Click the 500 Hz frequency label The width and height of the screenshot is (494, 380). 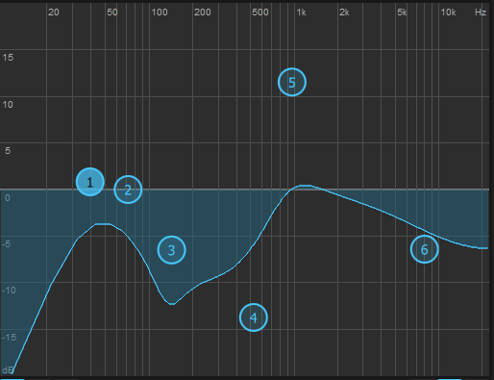(x=260, y=13)
